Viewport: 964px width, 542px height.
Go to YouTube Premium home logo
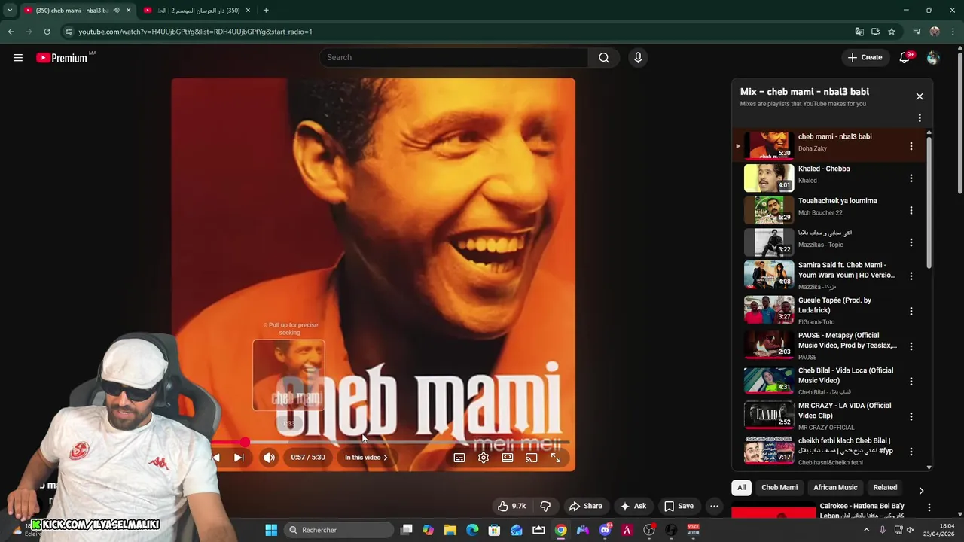[x=62, y=58]
